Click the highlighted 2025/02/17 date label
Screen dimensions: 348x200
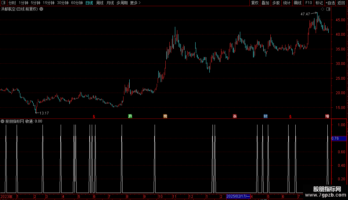[x=238, y=196]
